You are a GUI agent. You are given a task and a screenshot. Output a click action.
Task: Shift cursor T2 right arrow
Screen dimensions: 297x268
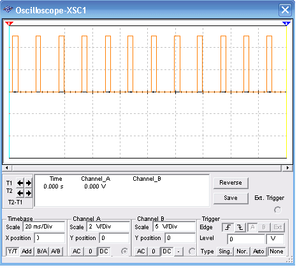point(29,193)
